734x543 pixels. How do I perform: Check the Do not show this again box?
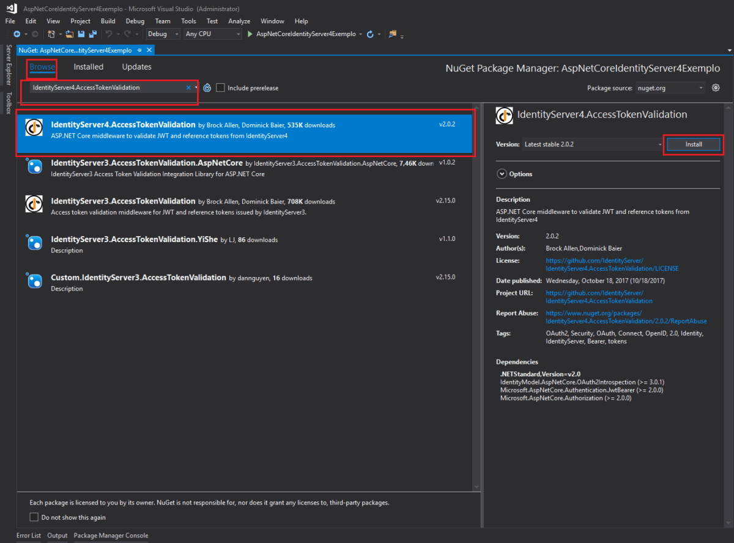pos(34,517)
